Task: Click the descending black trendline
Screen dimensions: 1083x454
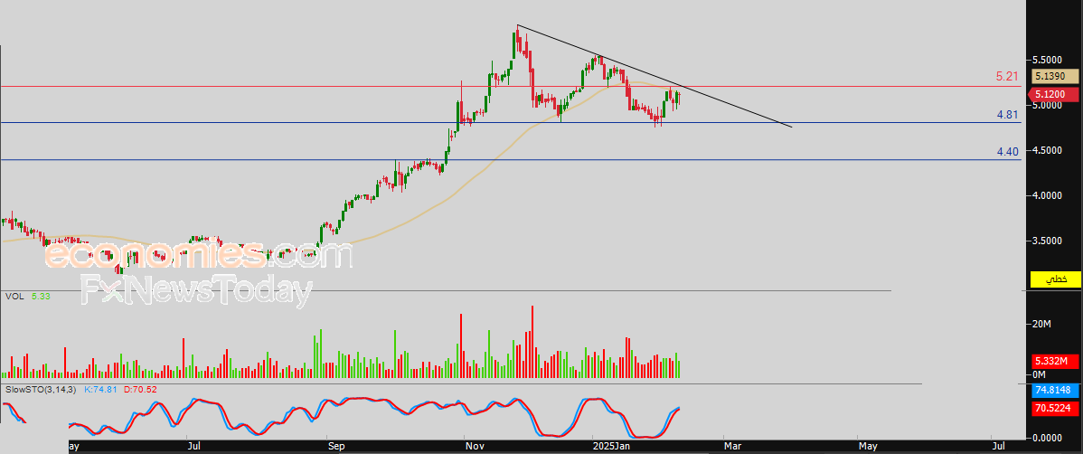Action: (655, 76)
